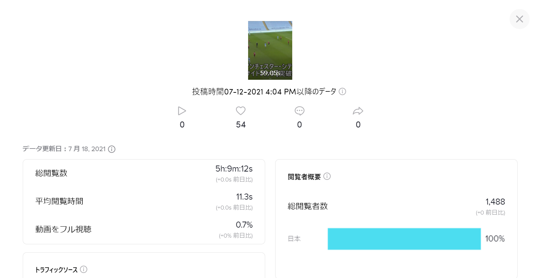
Task: Click the comment bubble icon
Action: tap(299, 111)
